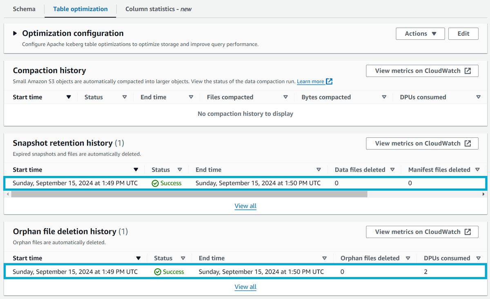The image size is (490, 299).
Task: Expand the Optimization configuration section
Action: coord(15,33)
